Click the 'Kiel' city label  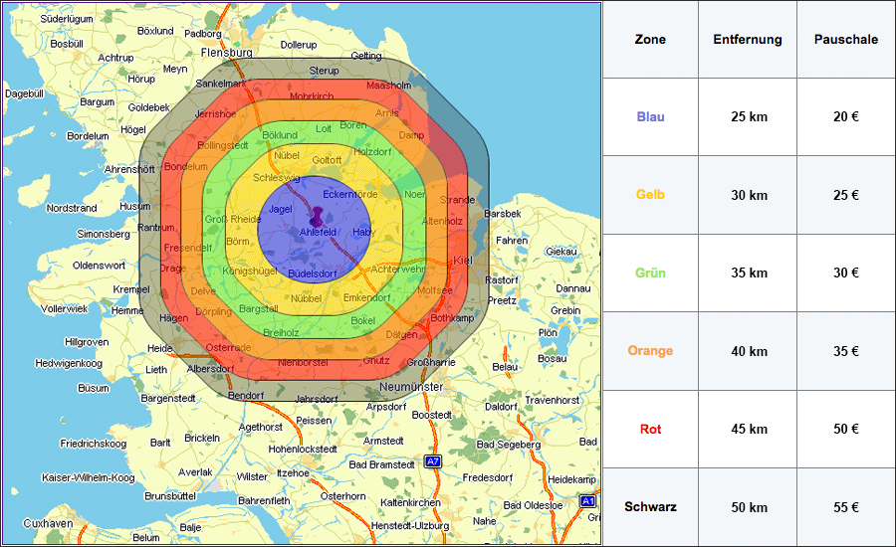pyautogui.click(x=462, y=261)
